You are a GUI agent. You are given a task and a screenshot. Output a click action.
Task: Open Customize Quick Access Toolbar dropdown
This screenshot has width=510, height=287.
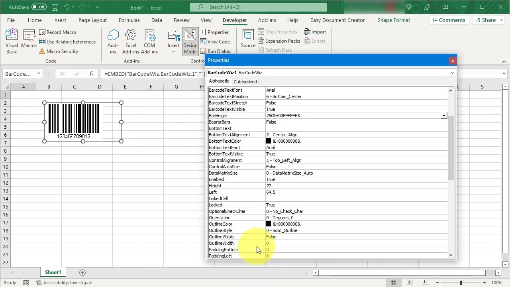coord(97,7)
